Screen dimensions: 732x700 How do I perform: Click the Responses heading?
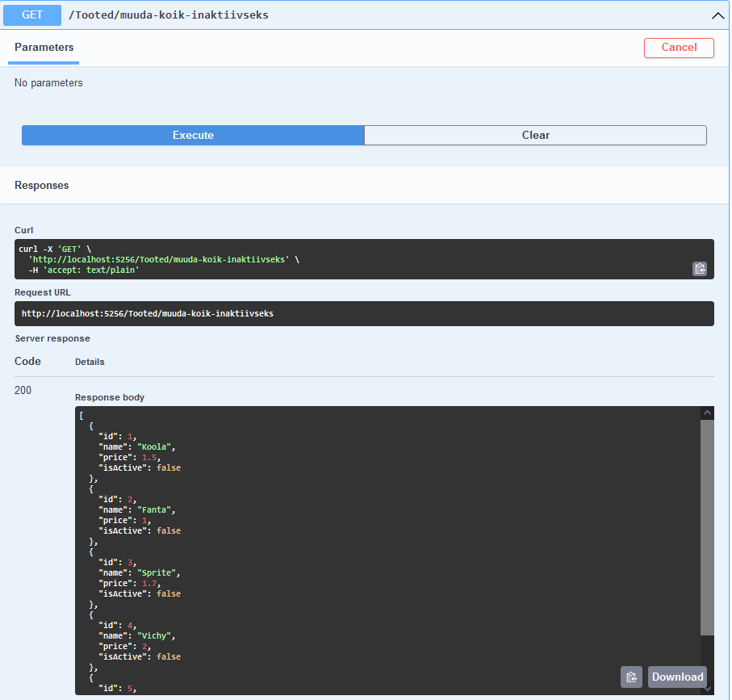coord(41,186)
